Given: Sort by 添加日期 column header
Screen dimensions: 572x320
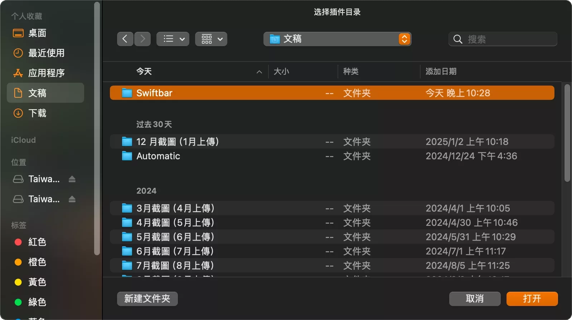Looking at the screenshot, I should (x=441, y=72).
